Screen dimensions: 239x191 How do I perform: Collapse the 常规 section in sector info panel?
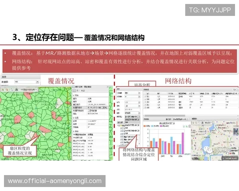(74, 95)
